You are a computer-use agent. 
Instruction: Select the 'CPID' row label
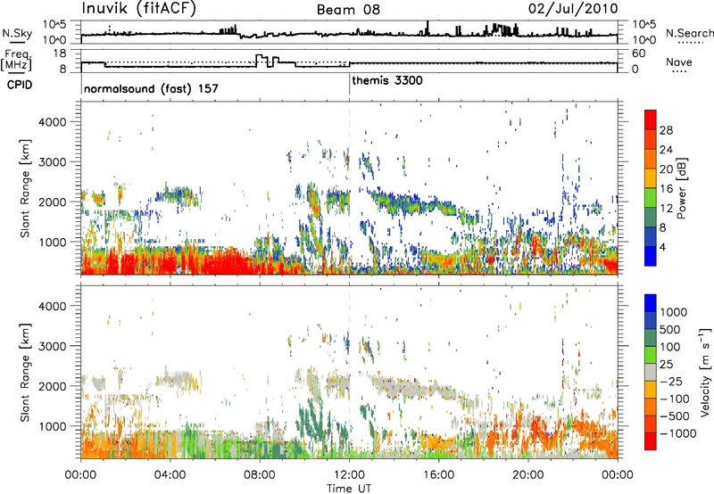point(20,85)
